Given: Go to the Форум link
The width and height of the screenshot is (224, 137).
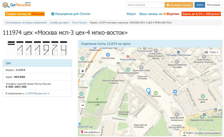Looking at the screenshot, I should point(131,14).
